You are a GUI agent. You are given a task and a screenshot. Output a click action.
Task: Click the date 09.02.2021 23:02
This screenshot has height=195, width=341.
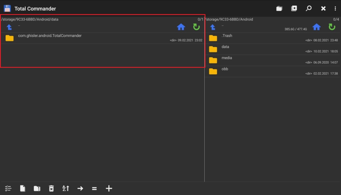pyautogui.click(x=190, y=40)
